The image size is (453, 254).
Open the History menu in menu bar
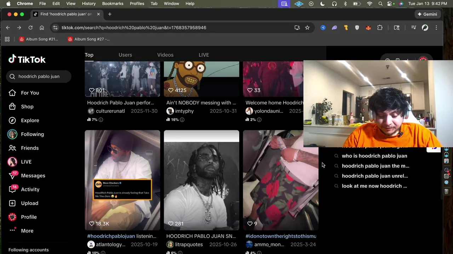(89, 4)
